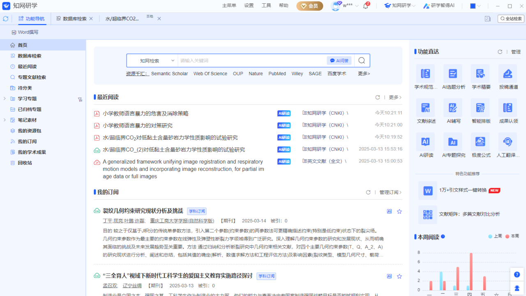Toggle the filter on 学习专题
The width and height of the screenshot is (526, 296).
[80, 98]
